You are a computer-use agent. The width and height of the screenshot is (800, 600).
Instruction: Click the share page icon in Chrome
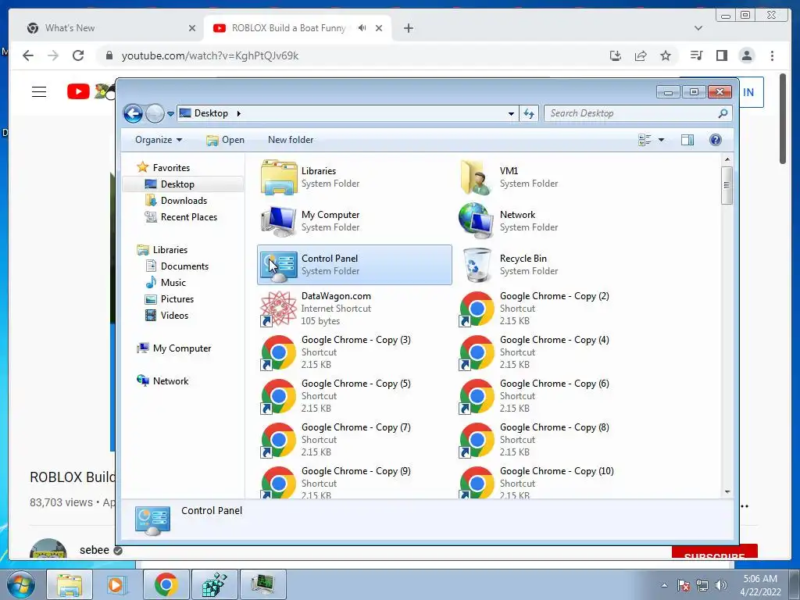point(641,55)
